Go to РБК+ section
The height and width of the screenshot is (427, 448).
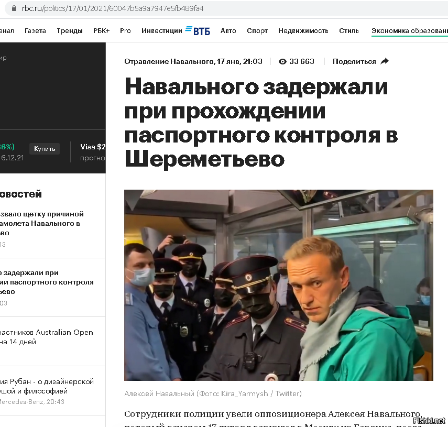(x=101, y=30)
